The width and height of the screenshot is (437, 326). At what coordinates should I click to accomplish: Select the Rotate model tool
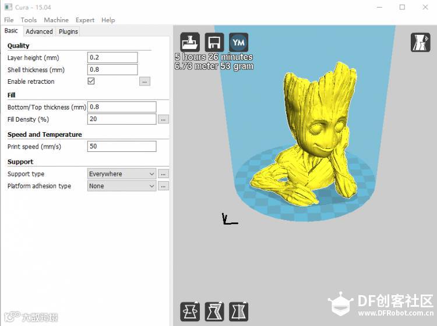pyautogui.click(x=190, y=311)
